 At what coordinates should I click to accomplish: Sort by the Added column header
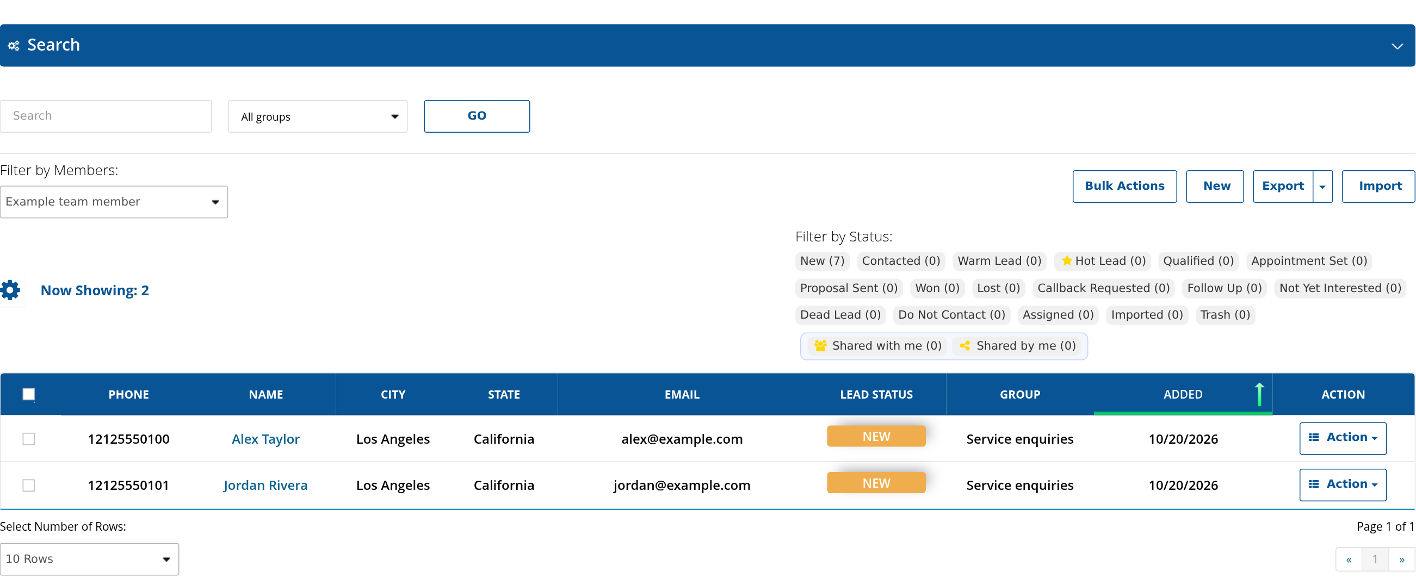point(1183,394)
